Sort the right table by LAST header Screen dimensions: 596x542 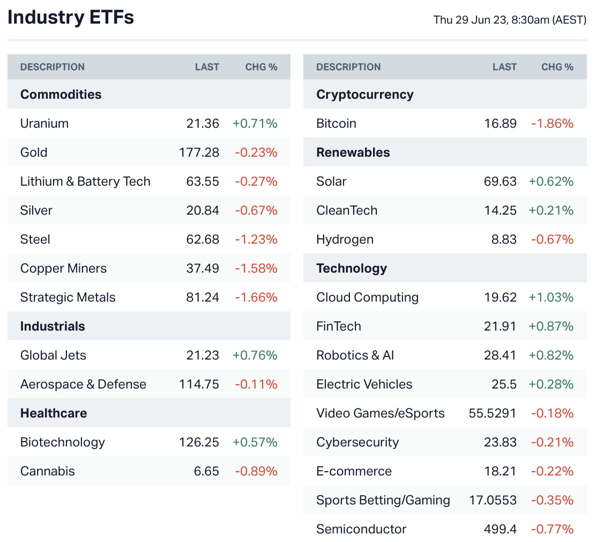click(x=504, y=67)
